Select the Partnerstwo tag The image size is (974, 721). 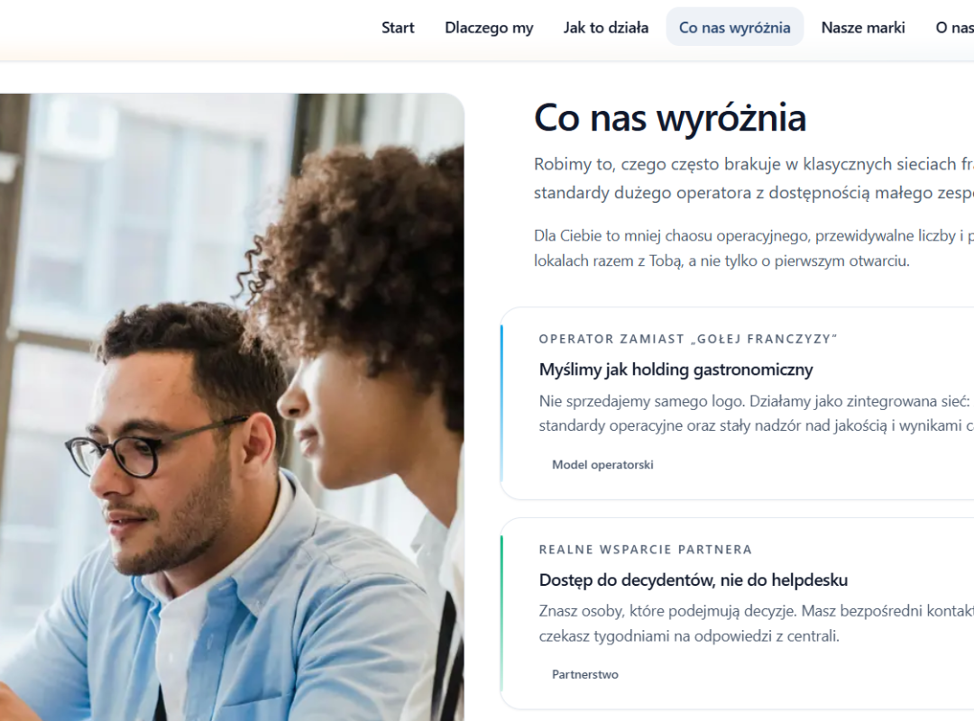click(584, 674)
